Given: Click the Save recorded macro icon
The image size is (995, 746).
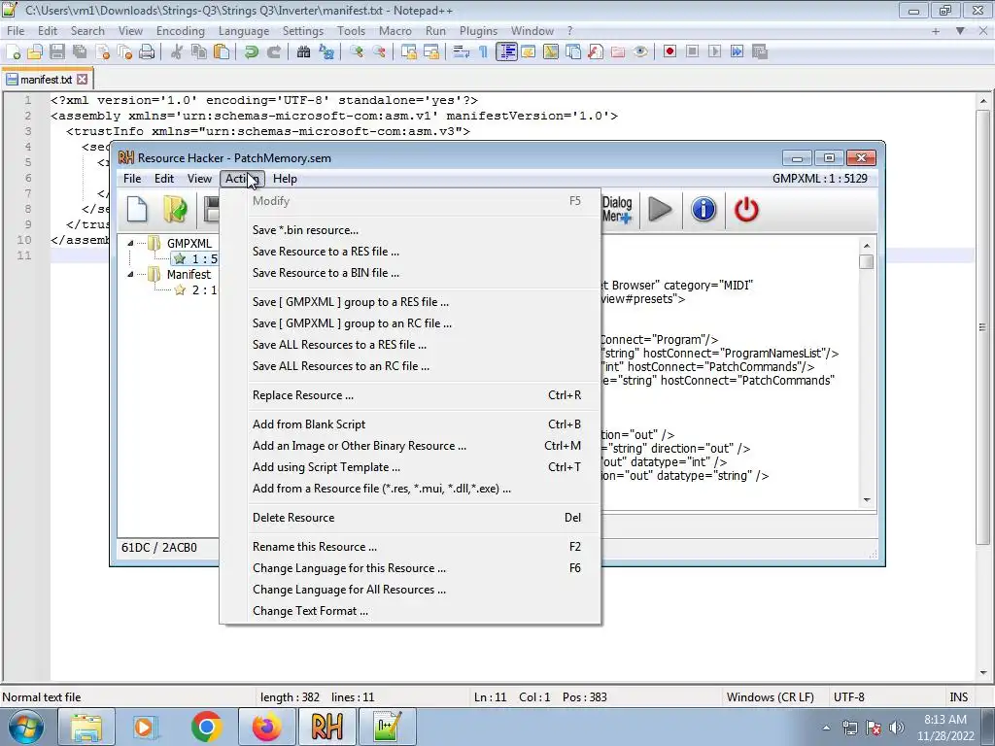Looking at the screenshot, I should pos(760,51).
